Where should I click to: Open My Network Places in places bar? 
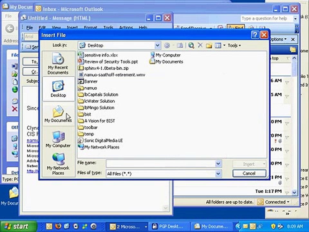point(58,164)
